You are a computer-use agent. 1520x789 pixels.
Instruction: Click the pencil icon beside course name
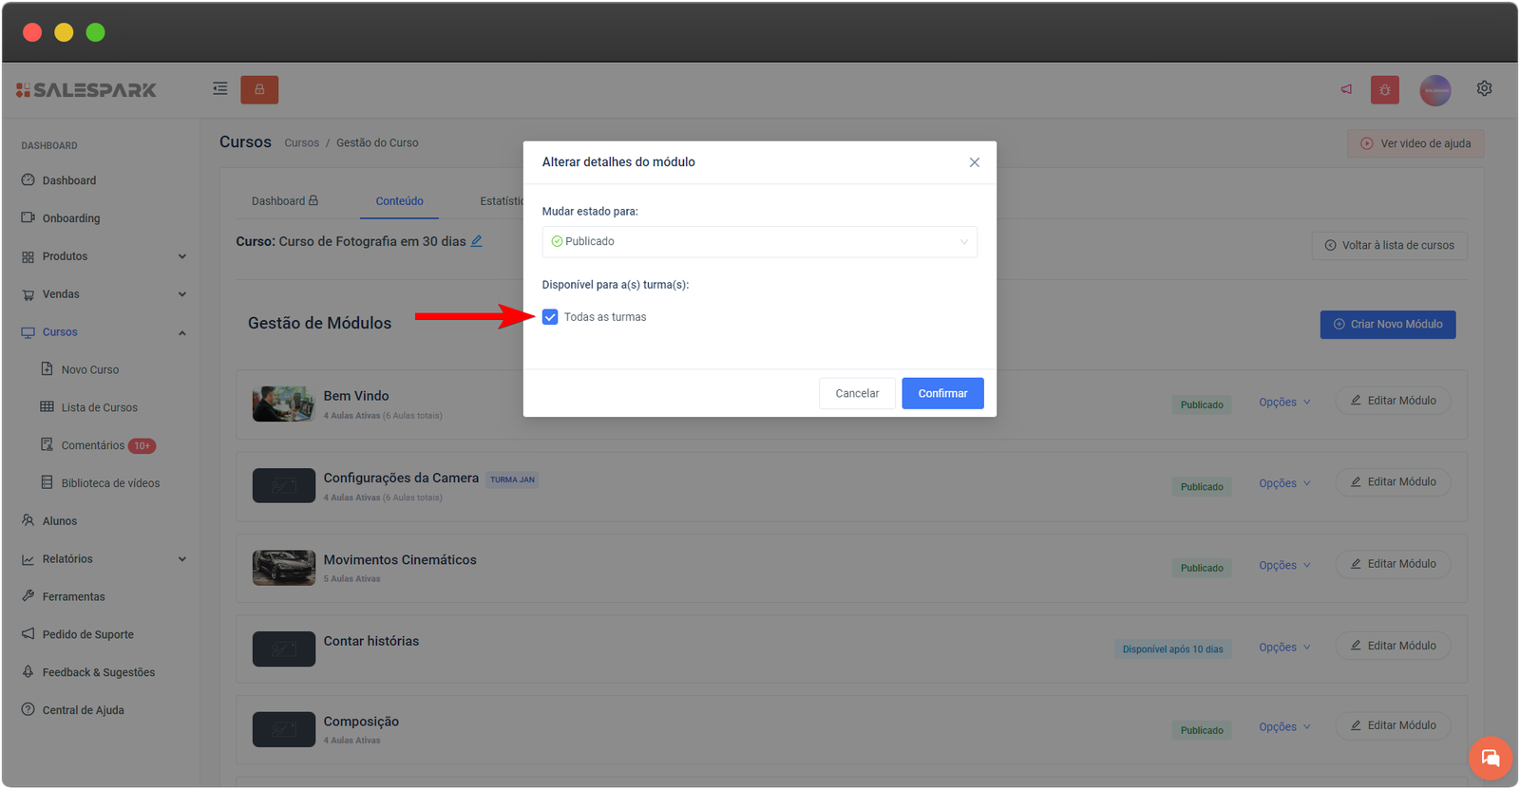point(477,241)
